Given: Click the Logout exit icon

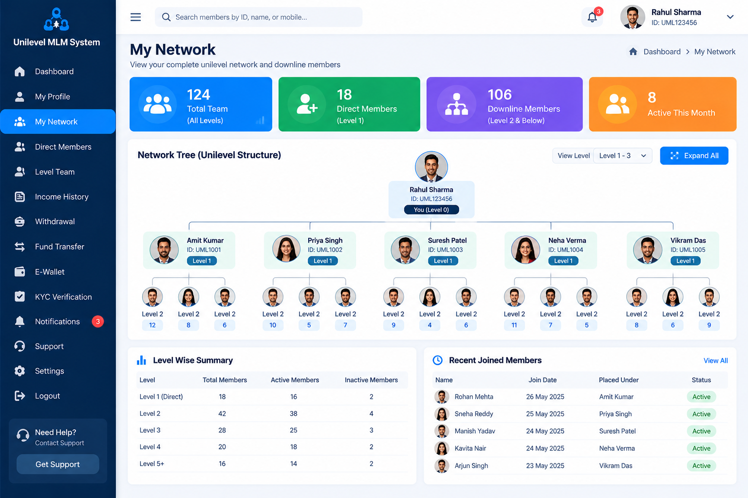Looking at the screenshot, I should (19, 396).
